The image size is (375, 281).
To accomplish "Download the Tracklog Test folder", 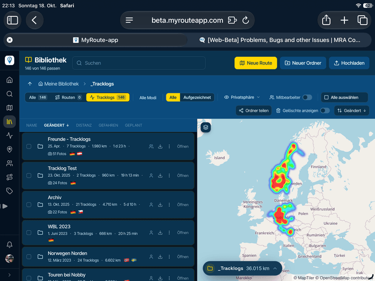I will click(160, 176).
